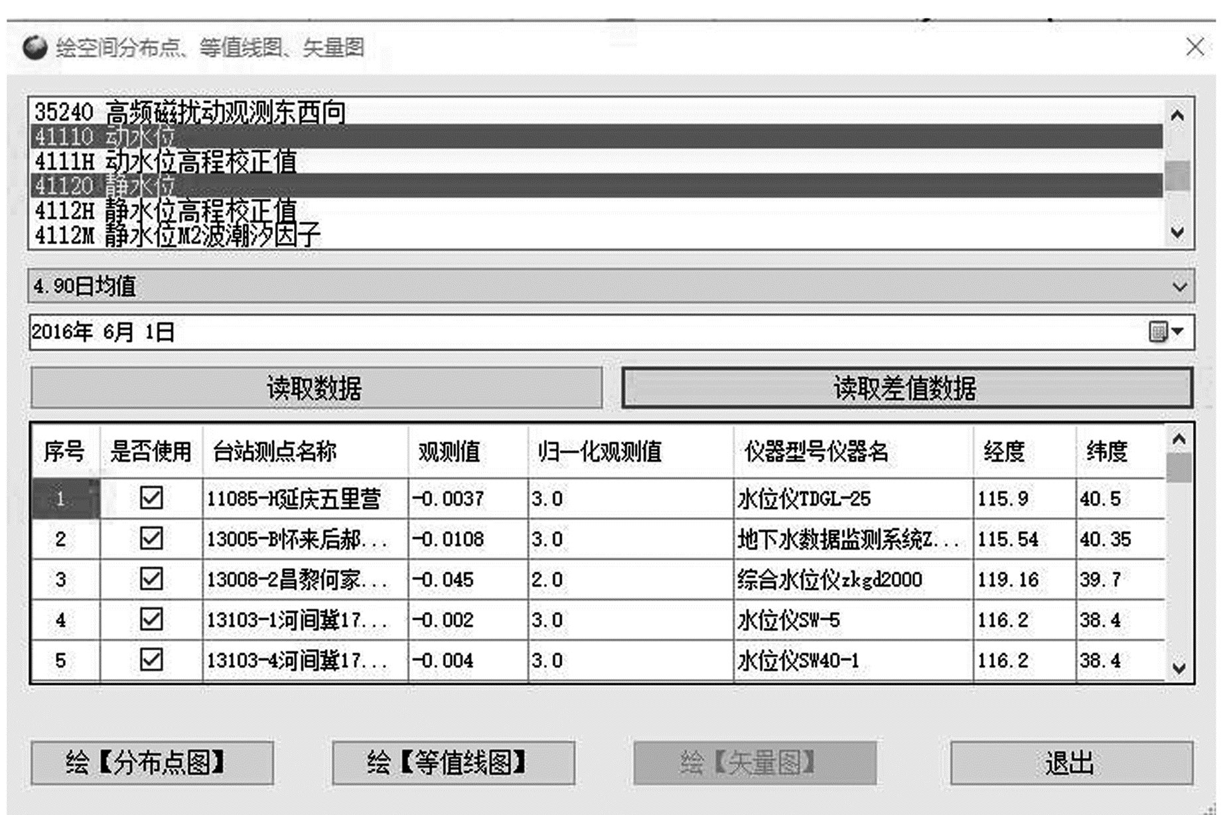Click the app globe icon in title bar
The image size is (1223, 815).
[x=35, y=48]
